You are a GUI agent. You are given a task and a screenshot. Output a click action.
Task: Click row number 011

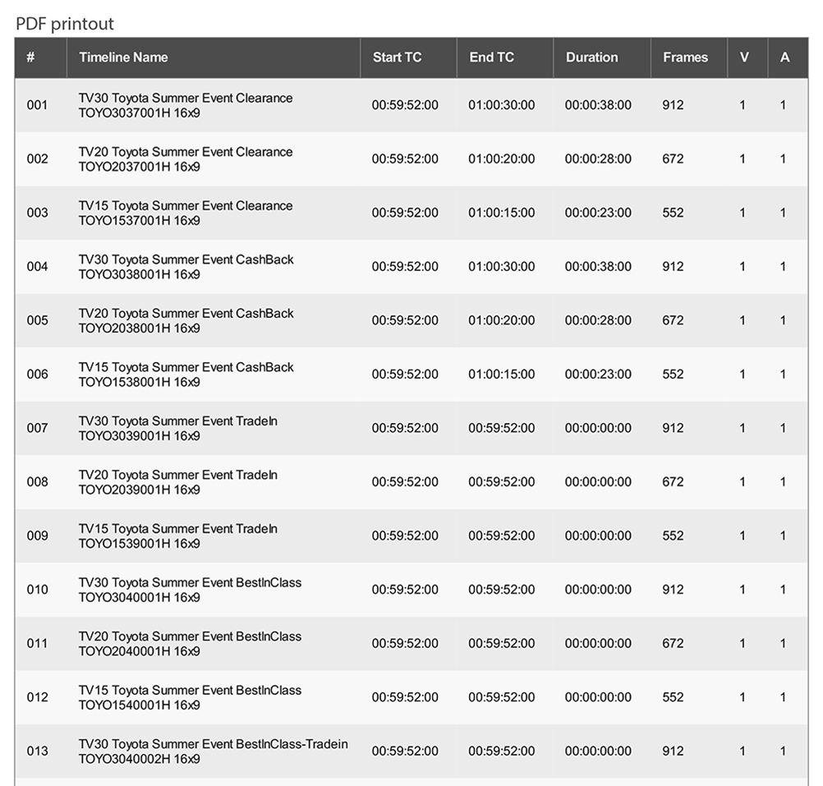point(37,643)
